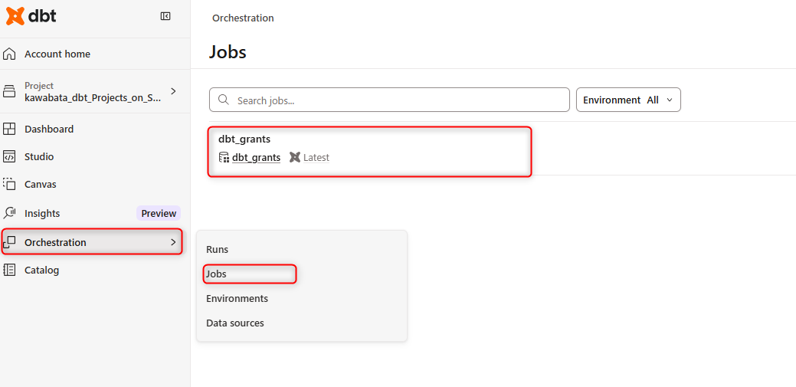
Task: Open the Environment All dropdown
Action: (x=628, y=100)
